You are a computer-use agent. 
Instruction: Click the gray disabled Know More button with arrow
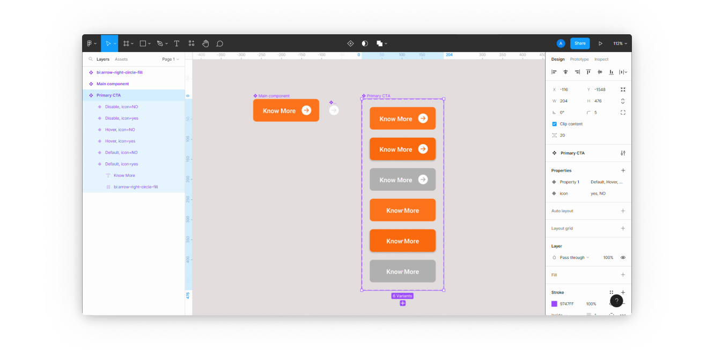[x=402, y=180]
